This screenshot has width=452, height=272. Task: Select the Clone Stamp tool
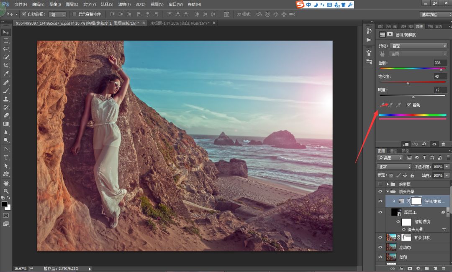(x=6, y=99)
